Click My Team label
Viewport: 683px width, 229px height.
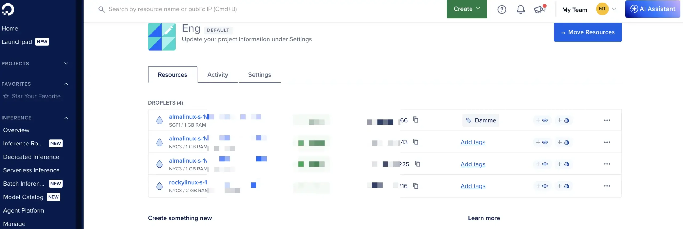tap(575, 10)
